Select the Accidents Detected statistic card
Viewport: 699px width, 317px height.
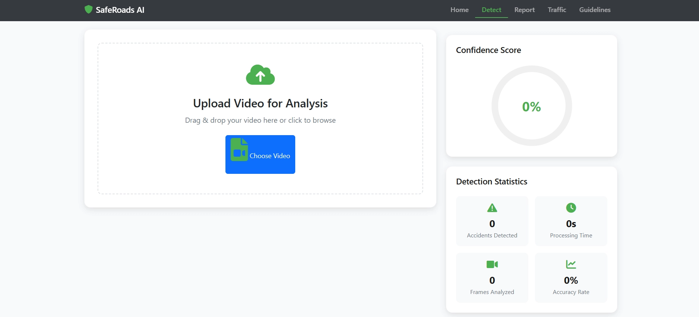(492, 221)
